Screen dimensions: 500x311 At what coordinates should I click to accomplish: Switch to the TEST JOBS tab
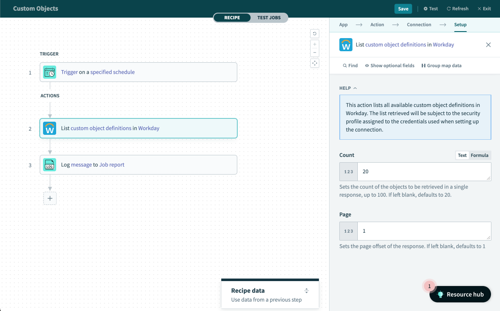(269, 18)
